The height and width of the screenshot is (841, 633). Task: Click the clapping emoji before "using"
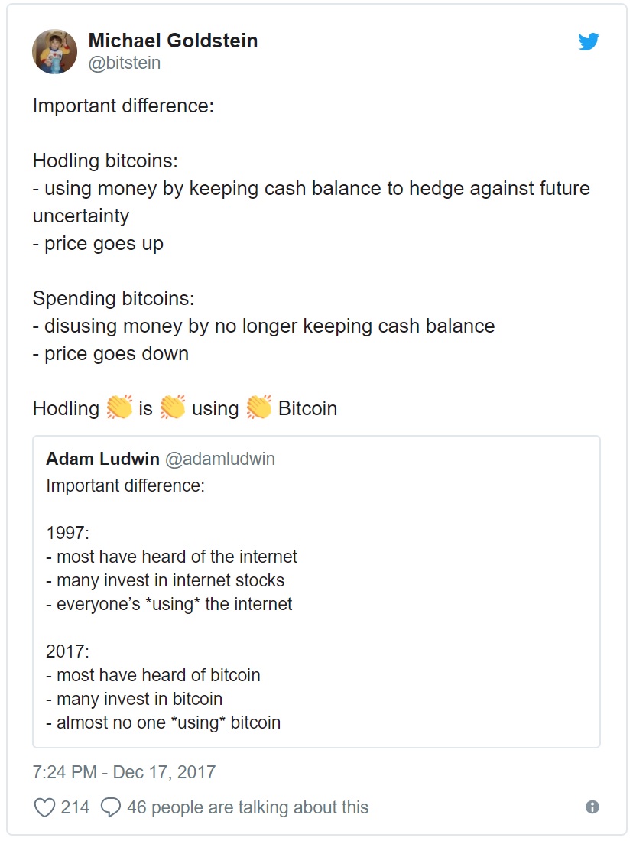pos(172,408)
